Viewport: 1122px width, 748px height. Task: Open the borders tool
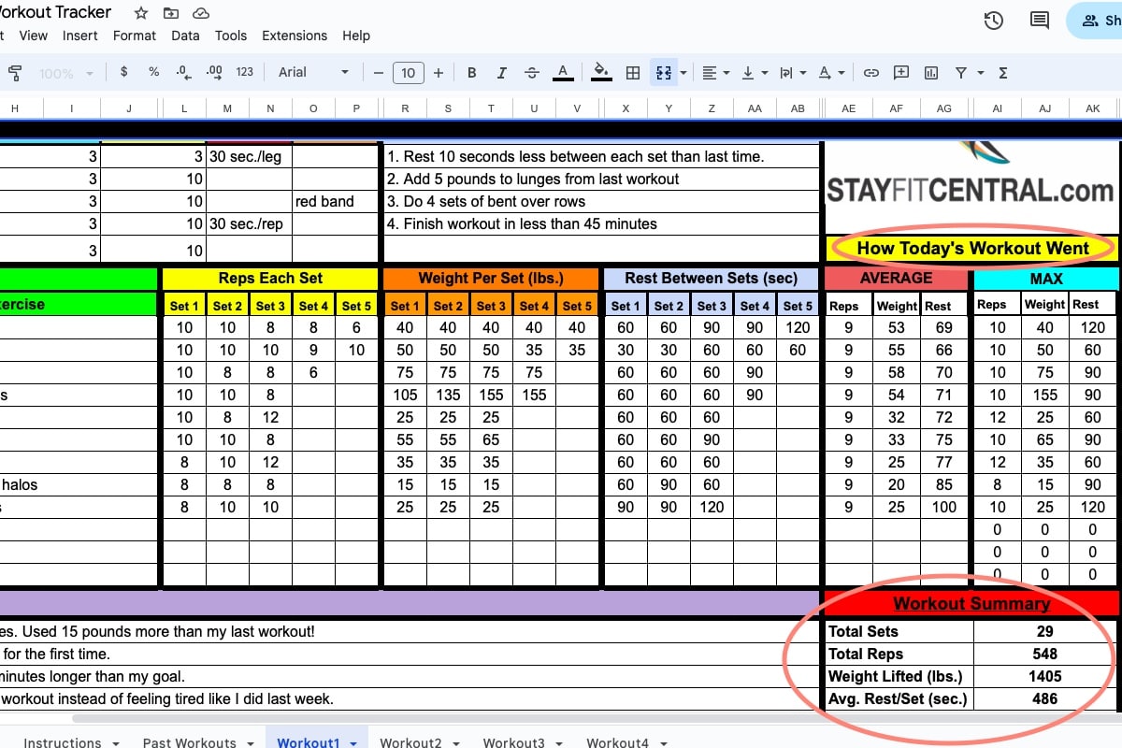(633, 73)
